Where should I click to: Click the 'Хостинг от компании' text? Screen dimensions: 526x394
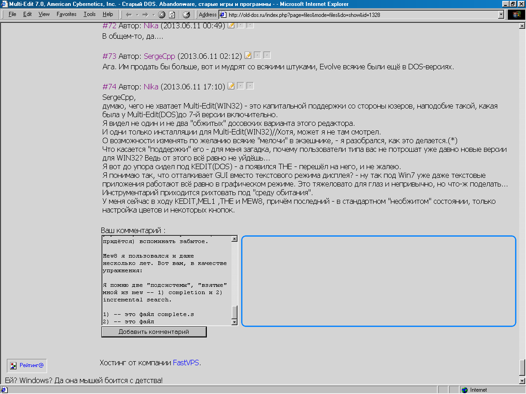tap(136, 363)
